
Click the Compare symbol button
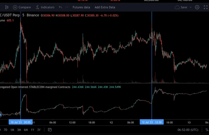(x=22, y=7)
